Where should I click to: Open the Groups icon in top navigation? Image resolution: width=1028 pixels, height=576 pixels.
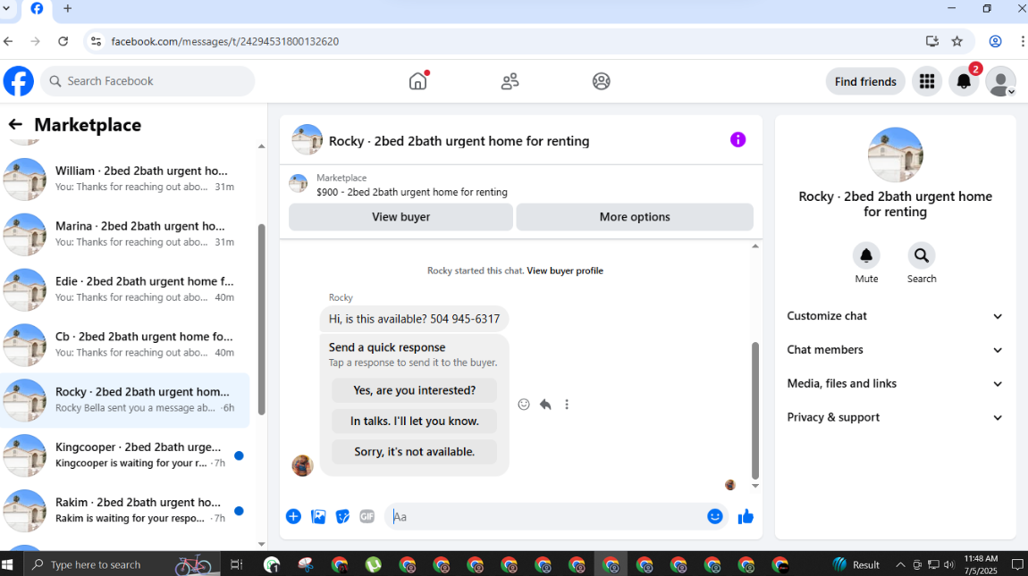point(602,80)
